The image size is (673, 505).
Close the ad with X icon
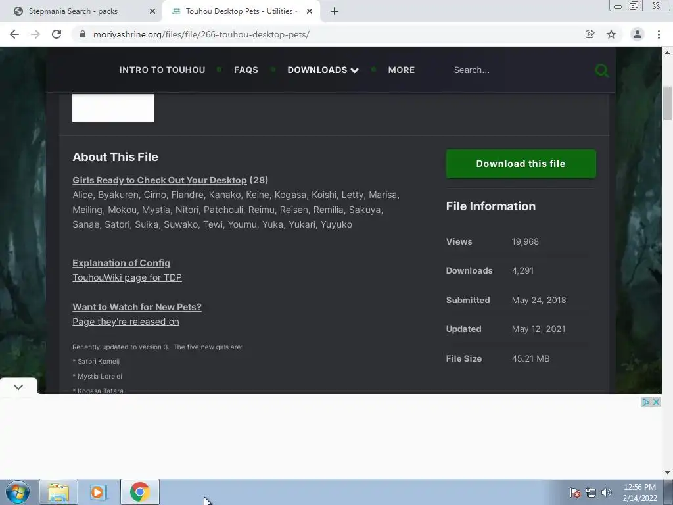click(x=656, y=402)
